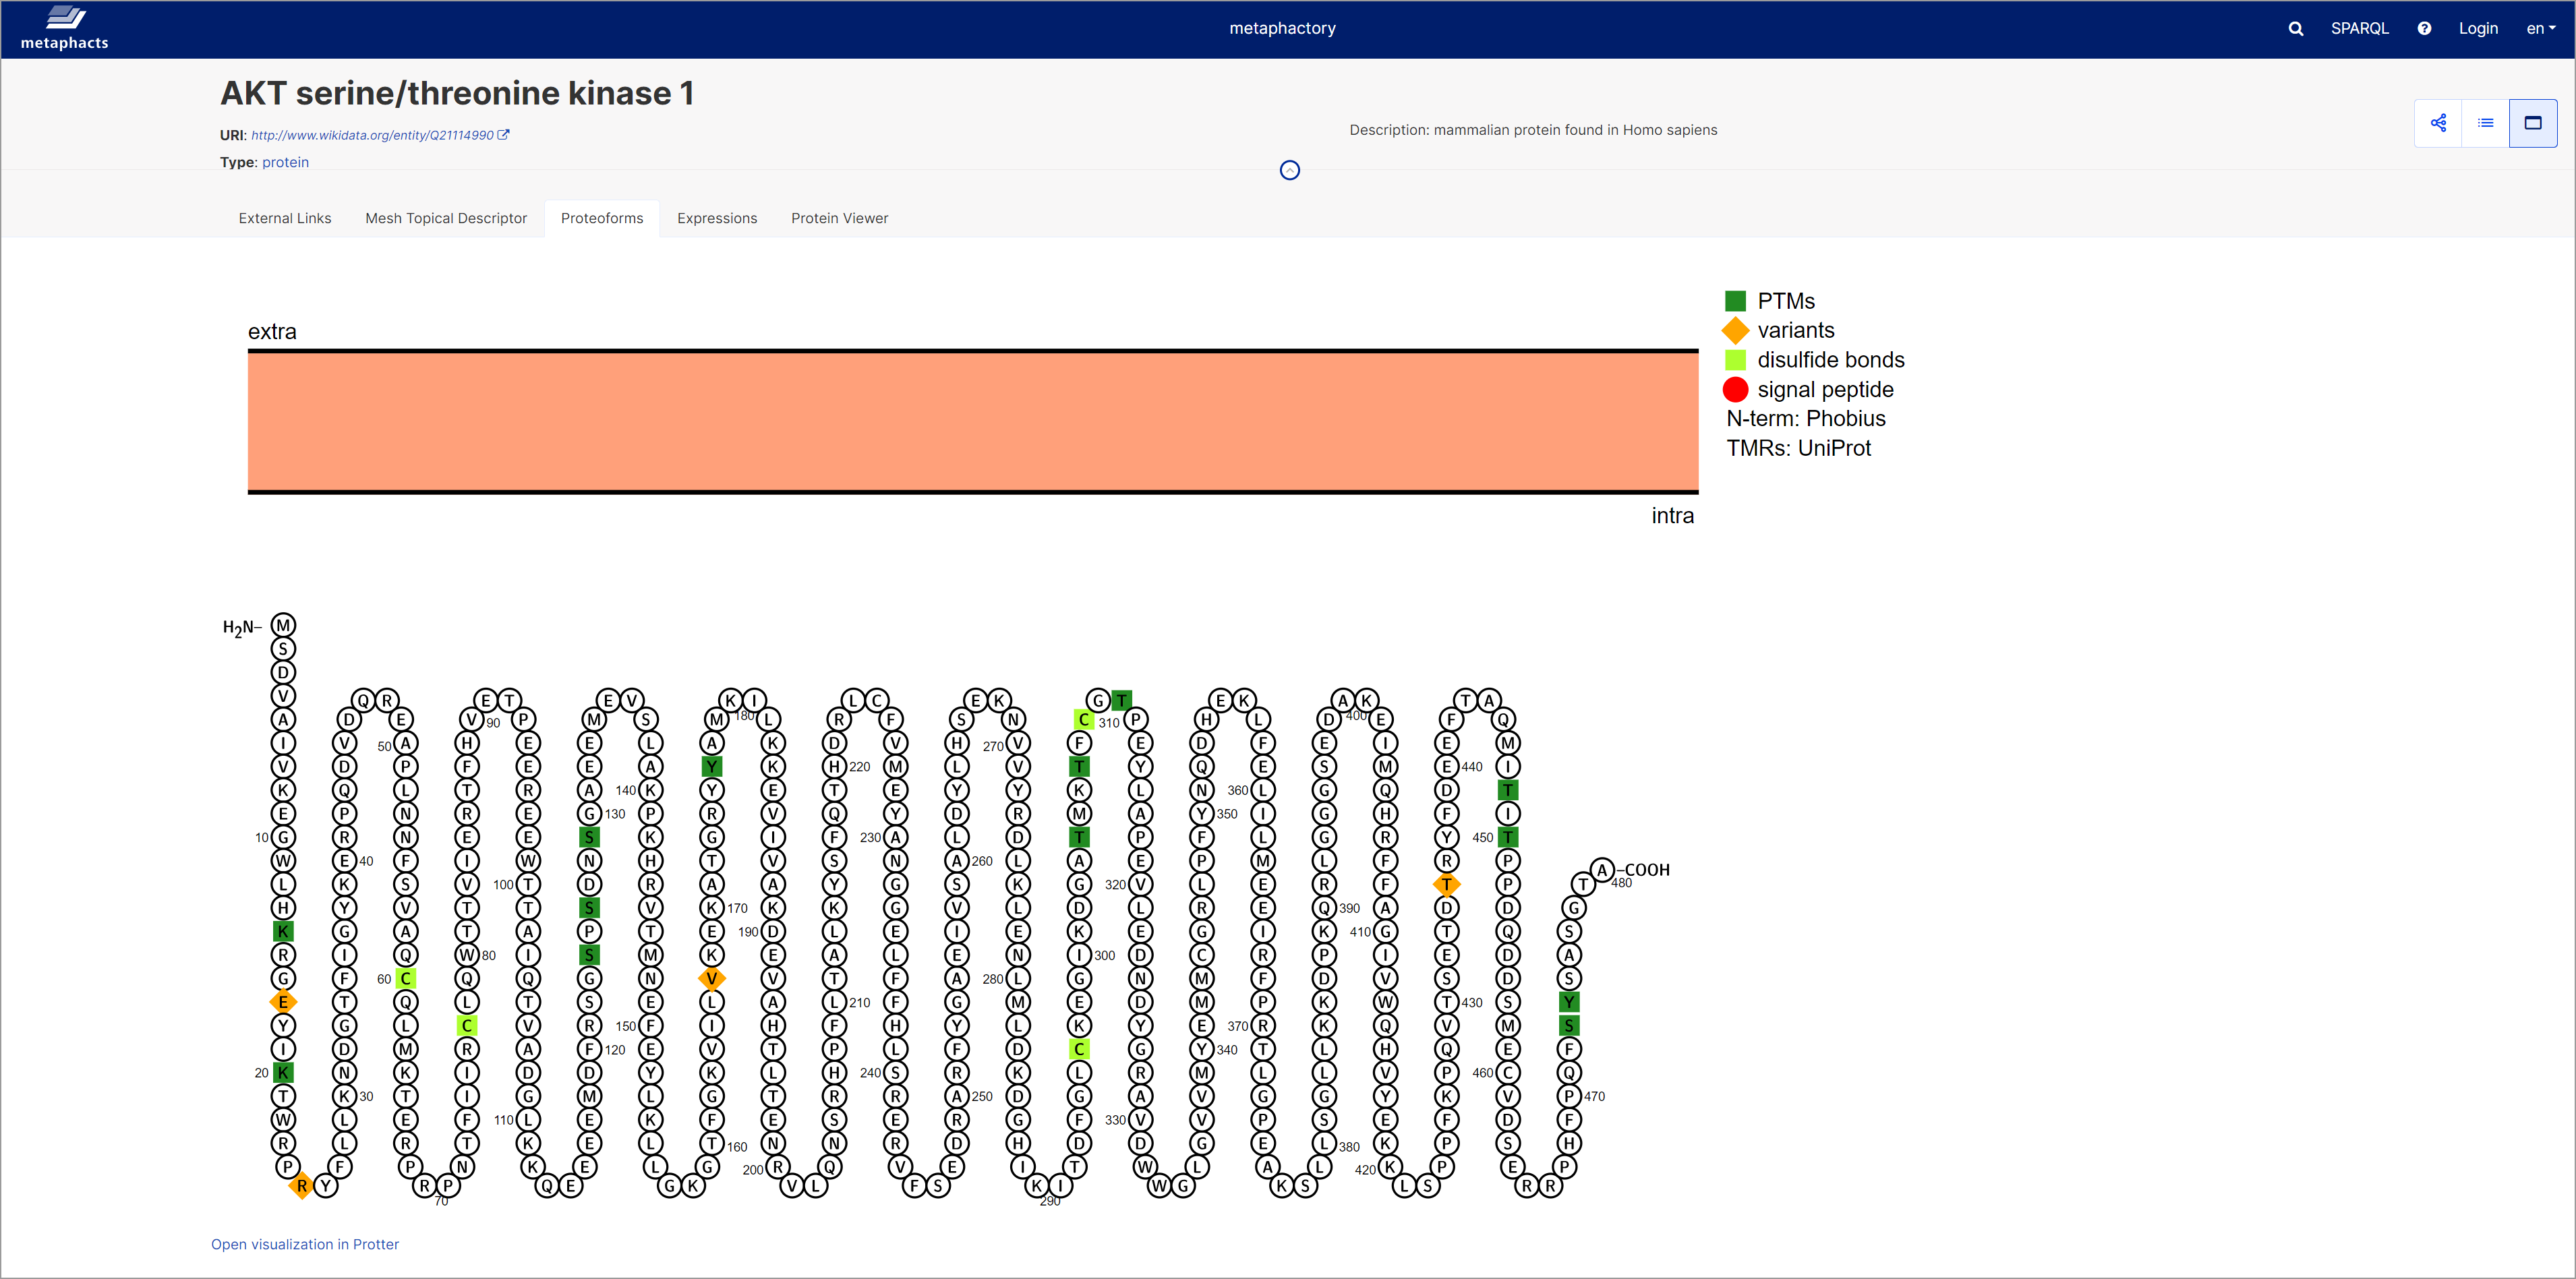Select the Mesh Topical Descriptor tab
Screen dimensions: 2576x1279
445,218
